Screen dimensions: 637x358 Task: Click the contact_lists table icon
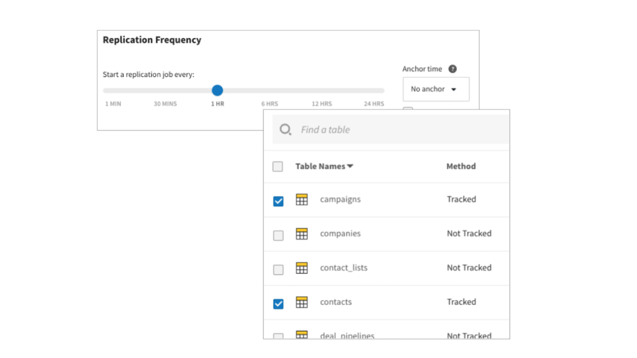302,268
